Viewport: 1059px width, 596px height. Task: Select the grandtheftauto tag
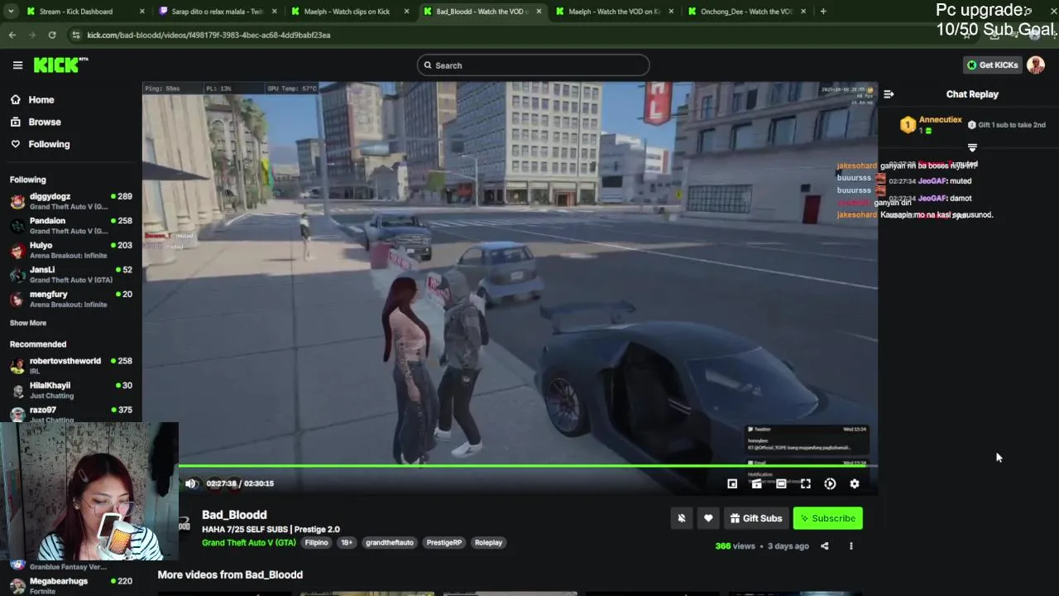click(390, 542)
